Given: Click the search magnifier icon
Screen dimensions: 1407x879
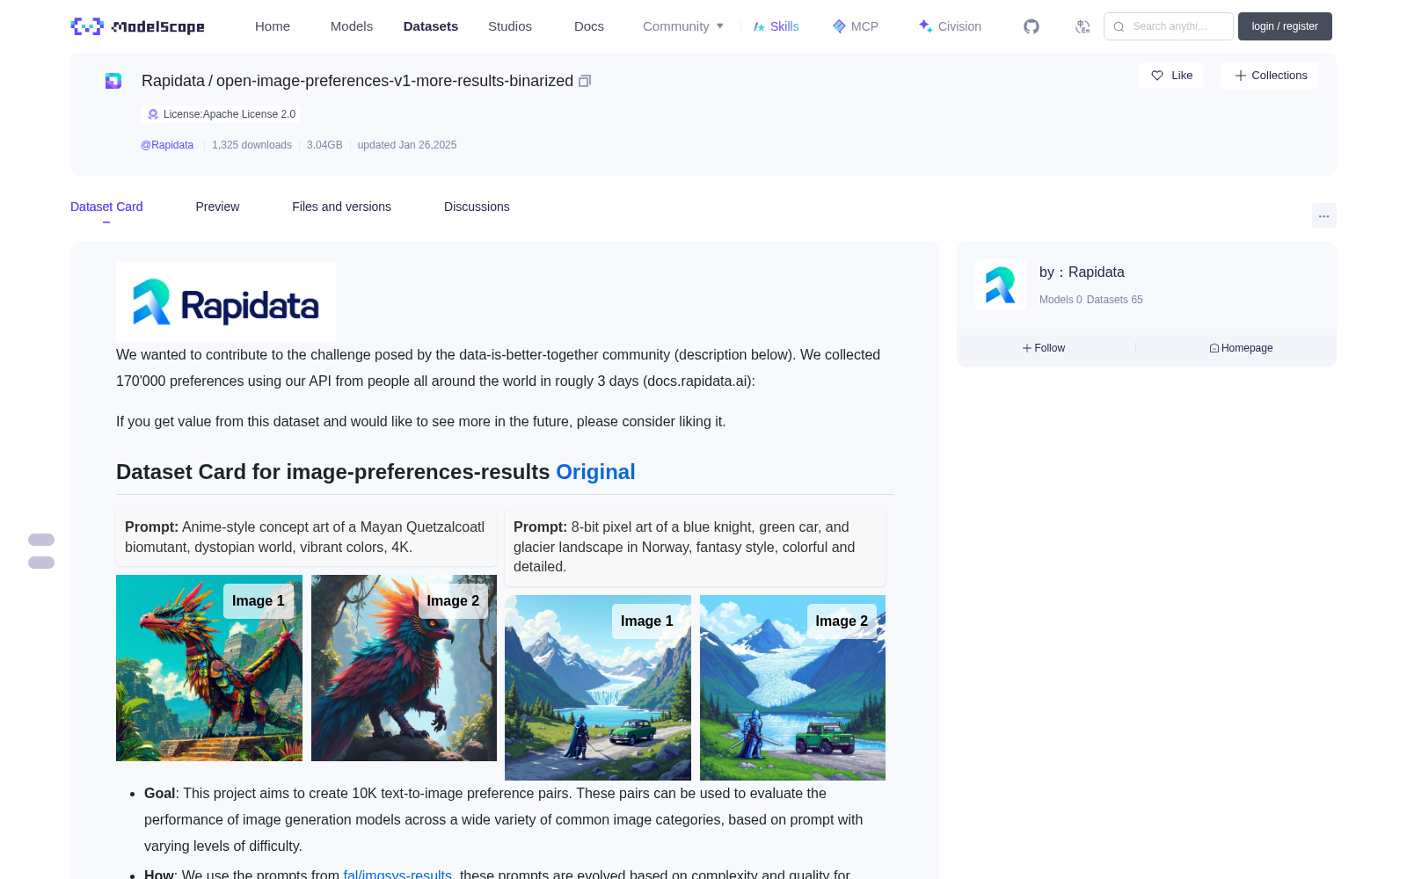Looking at the screenshot, I should 1119,26.
